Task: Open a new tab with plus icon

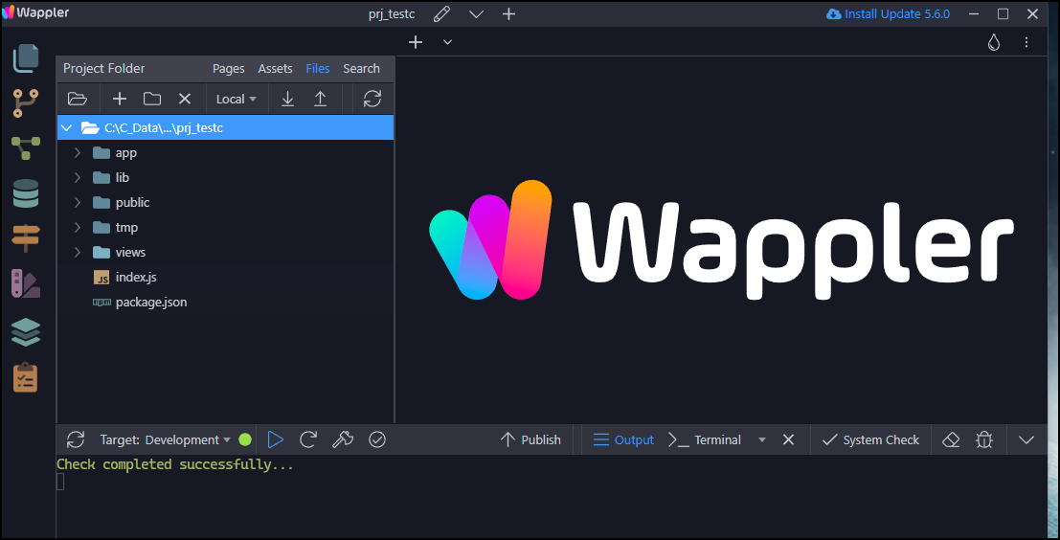Action: click(x=416, y=42)
